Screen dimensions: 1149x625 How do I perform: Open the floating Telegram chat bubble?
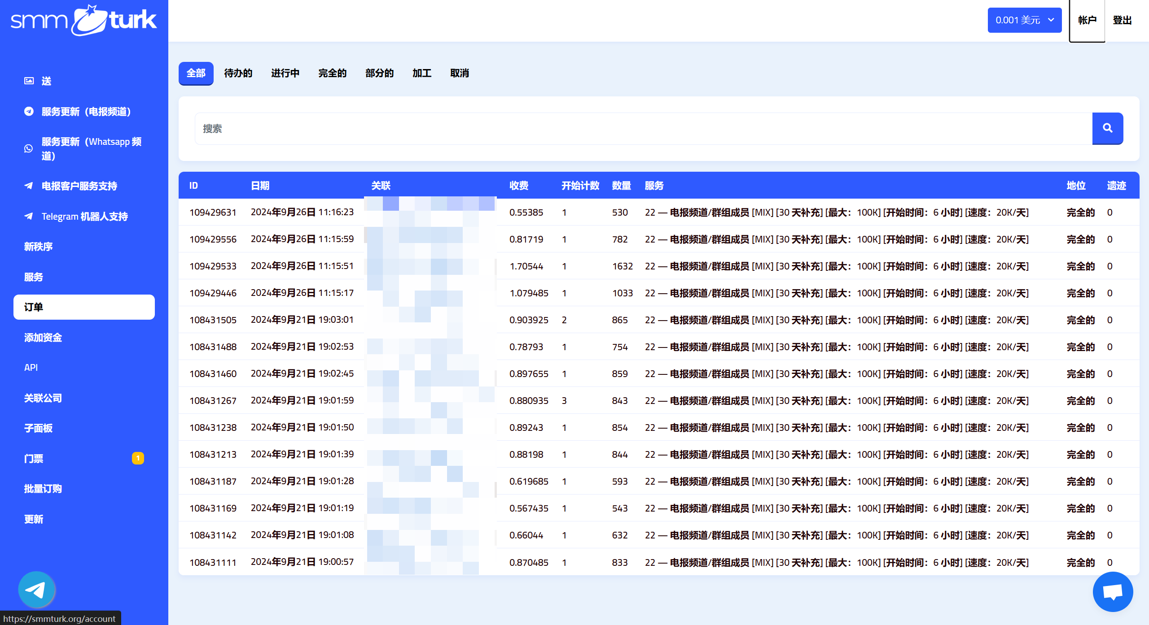(36, 590)
